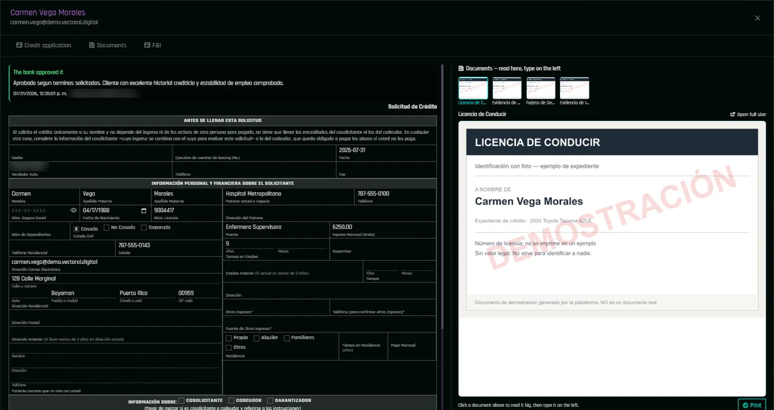Check the Otros residence checkbox
The height and width of the screenshot is (410, 774).
tap(229, 347)
